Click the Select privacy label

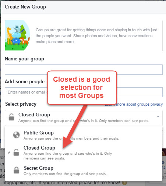pyautogui.click(x=21, y=104)
